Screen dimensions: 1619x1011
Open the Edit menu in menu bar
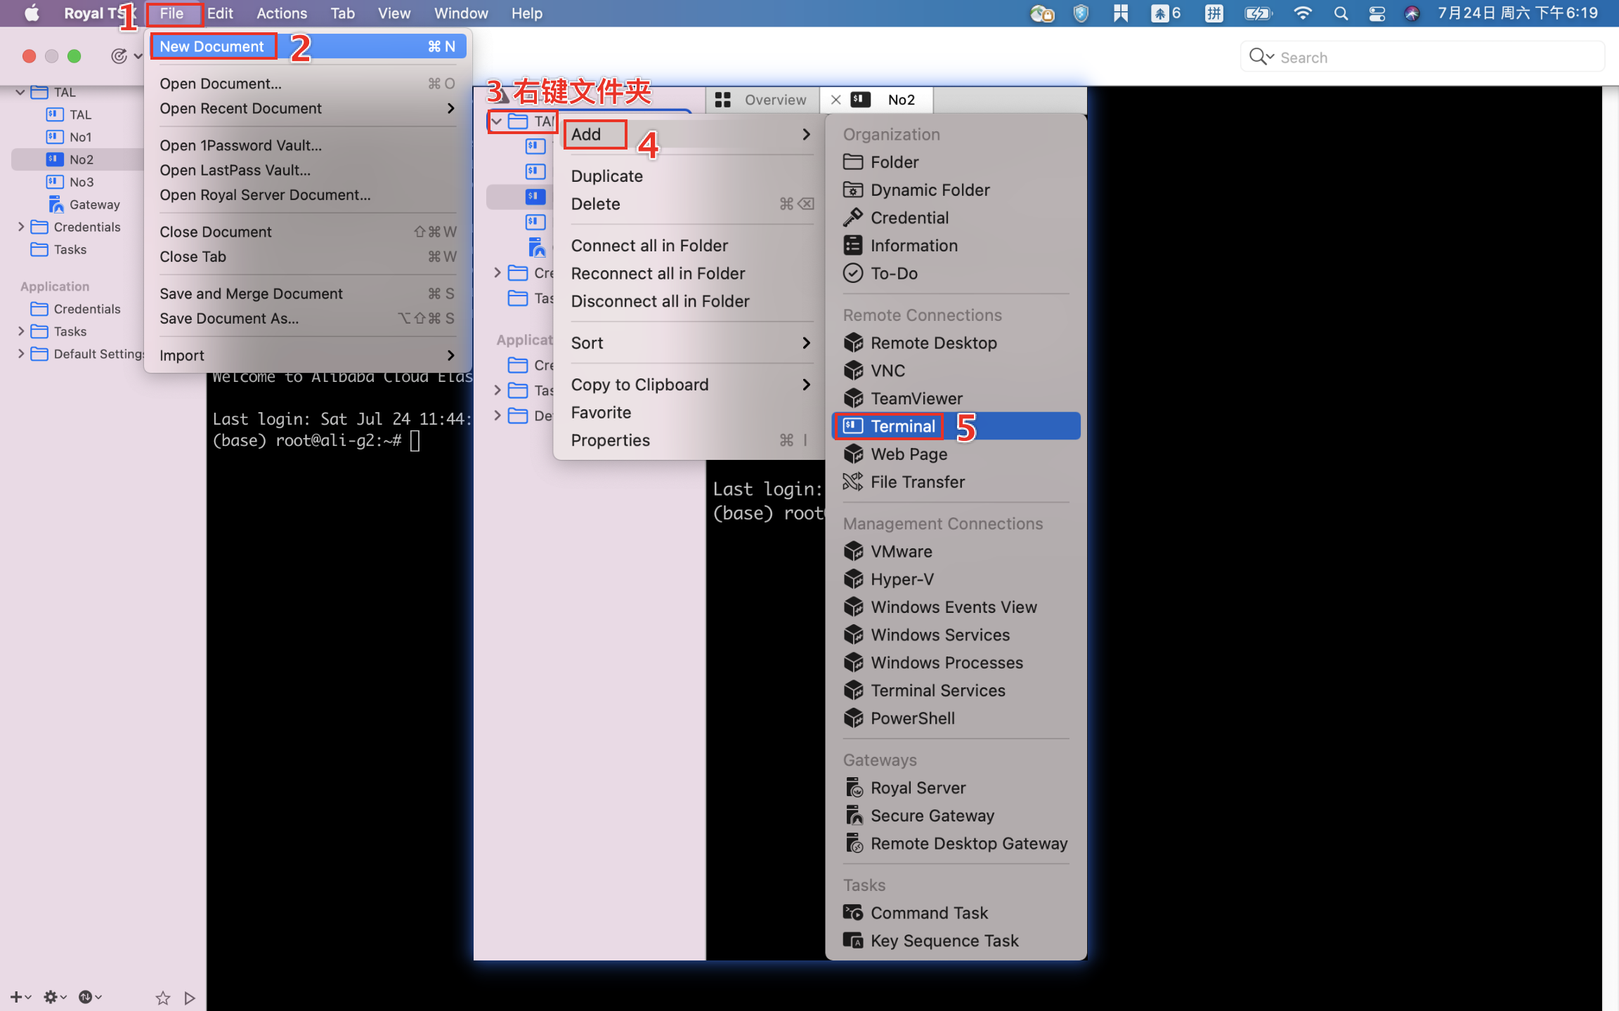(x=220, y=13)
